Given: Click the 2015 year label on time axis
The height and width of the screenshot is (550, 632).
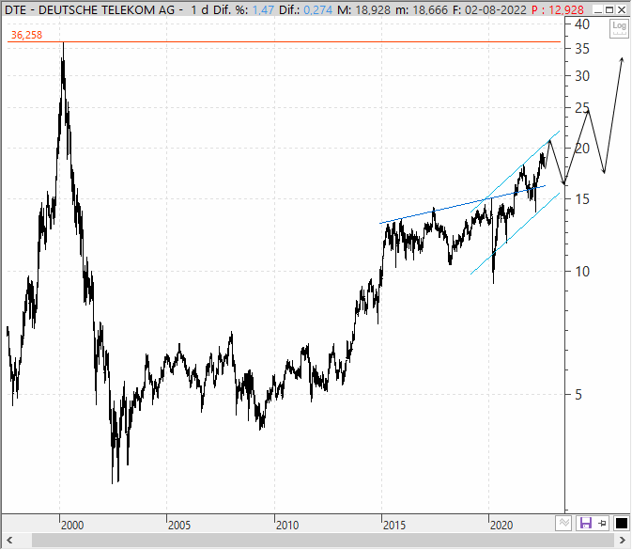Looking at the screenshot, I should tap(394, 526).
